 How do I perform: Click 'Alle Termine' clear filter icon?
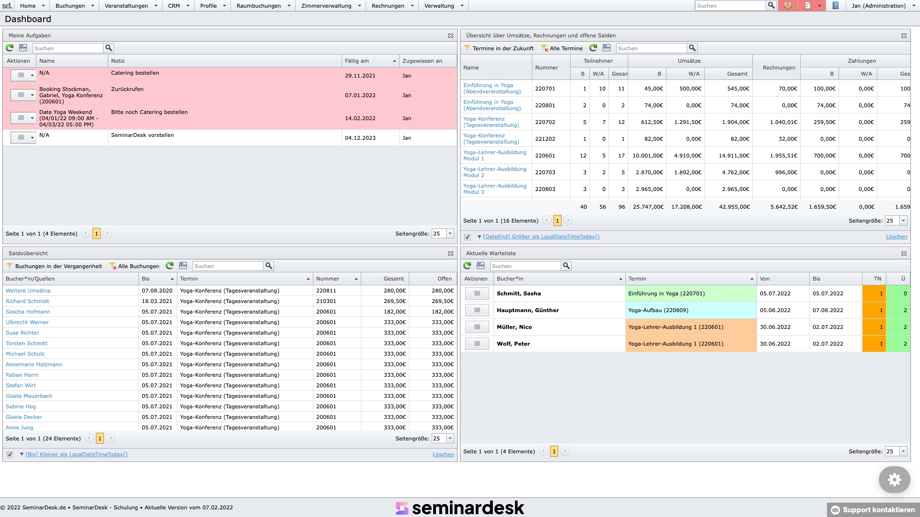(x=544, y=48)
